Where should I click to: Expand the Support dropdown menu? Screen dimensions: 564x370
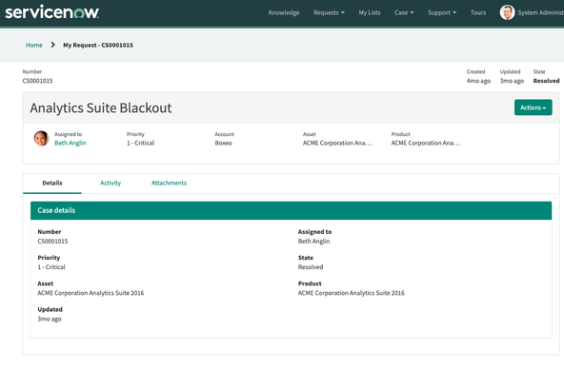[x=442, y=12]
